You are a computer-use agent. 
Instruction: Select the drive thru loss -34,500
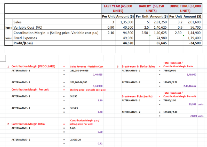point(195,43)
